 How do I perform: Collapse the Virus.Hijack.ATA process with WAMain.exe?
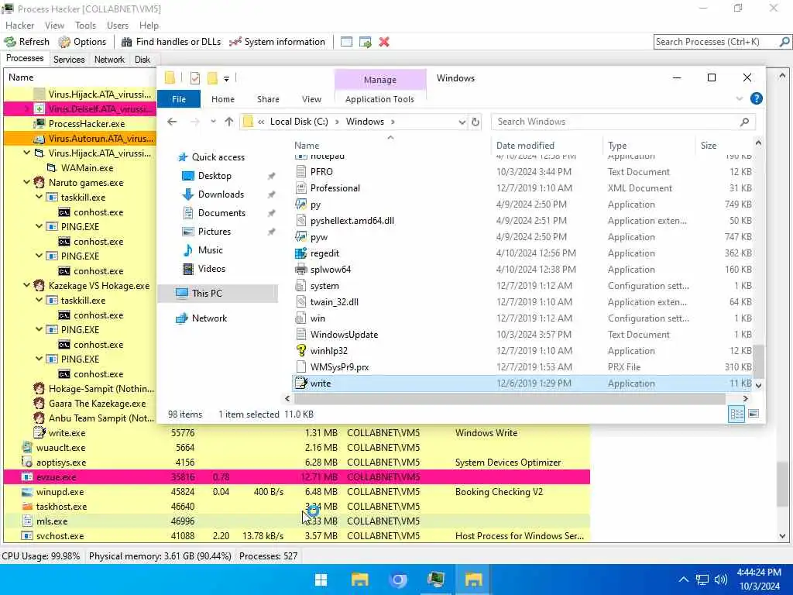click(x=27, y=153)
